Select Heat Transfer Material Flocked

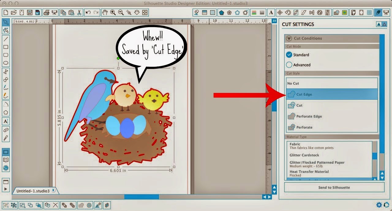tap(329, 173)
